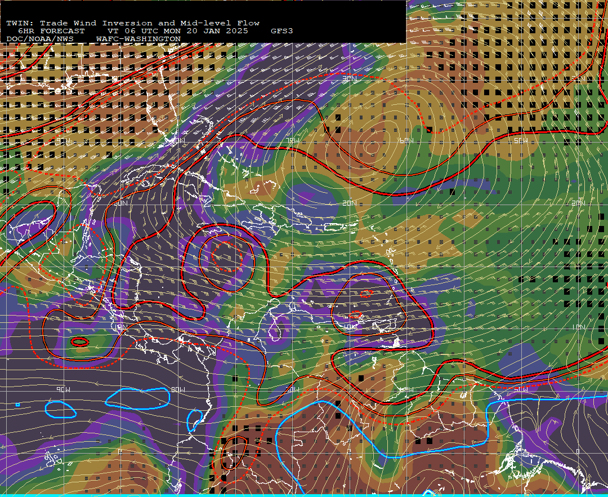
Task: Click the "TWIN: Trade Wind Inversion and Mid-level Flow" title
Action: tap(133, 23)
